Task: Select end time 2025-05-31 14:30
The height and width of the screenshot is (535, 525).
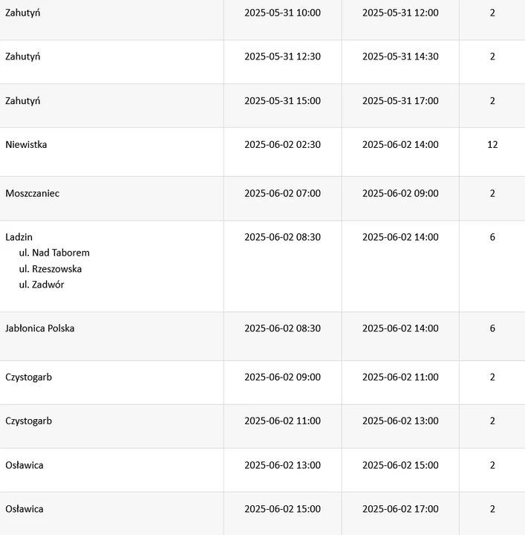Action: 400,56
